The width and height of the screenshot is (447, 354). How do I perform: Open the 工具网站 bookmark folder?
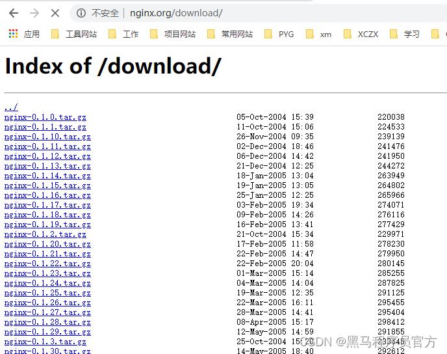click(x=74, y=34)
